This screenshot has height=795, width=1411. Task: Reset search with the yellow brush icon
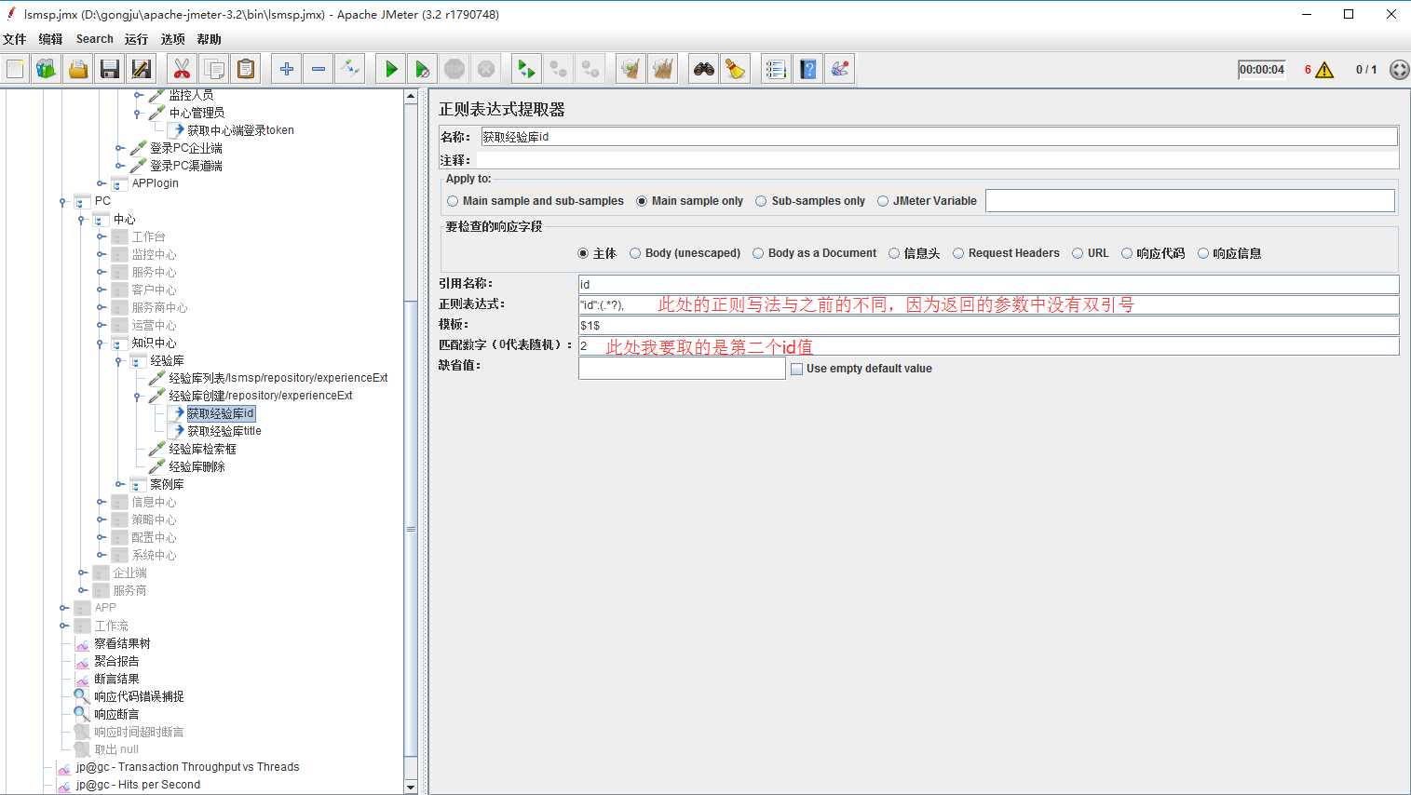coord(736,69)
